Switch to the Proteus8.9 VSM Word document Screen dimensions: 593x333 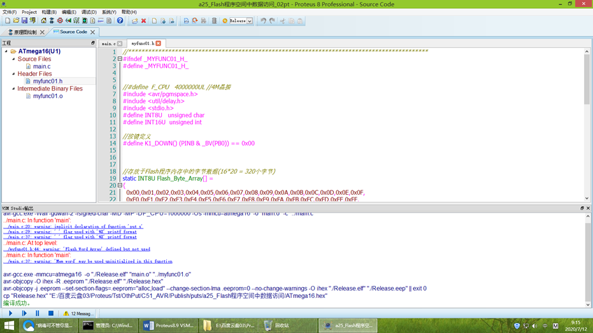(x=169, y=325)
